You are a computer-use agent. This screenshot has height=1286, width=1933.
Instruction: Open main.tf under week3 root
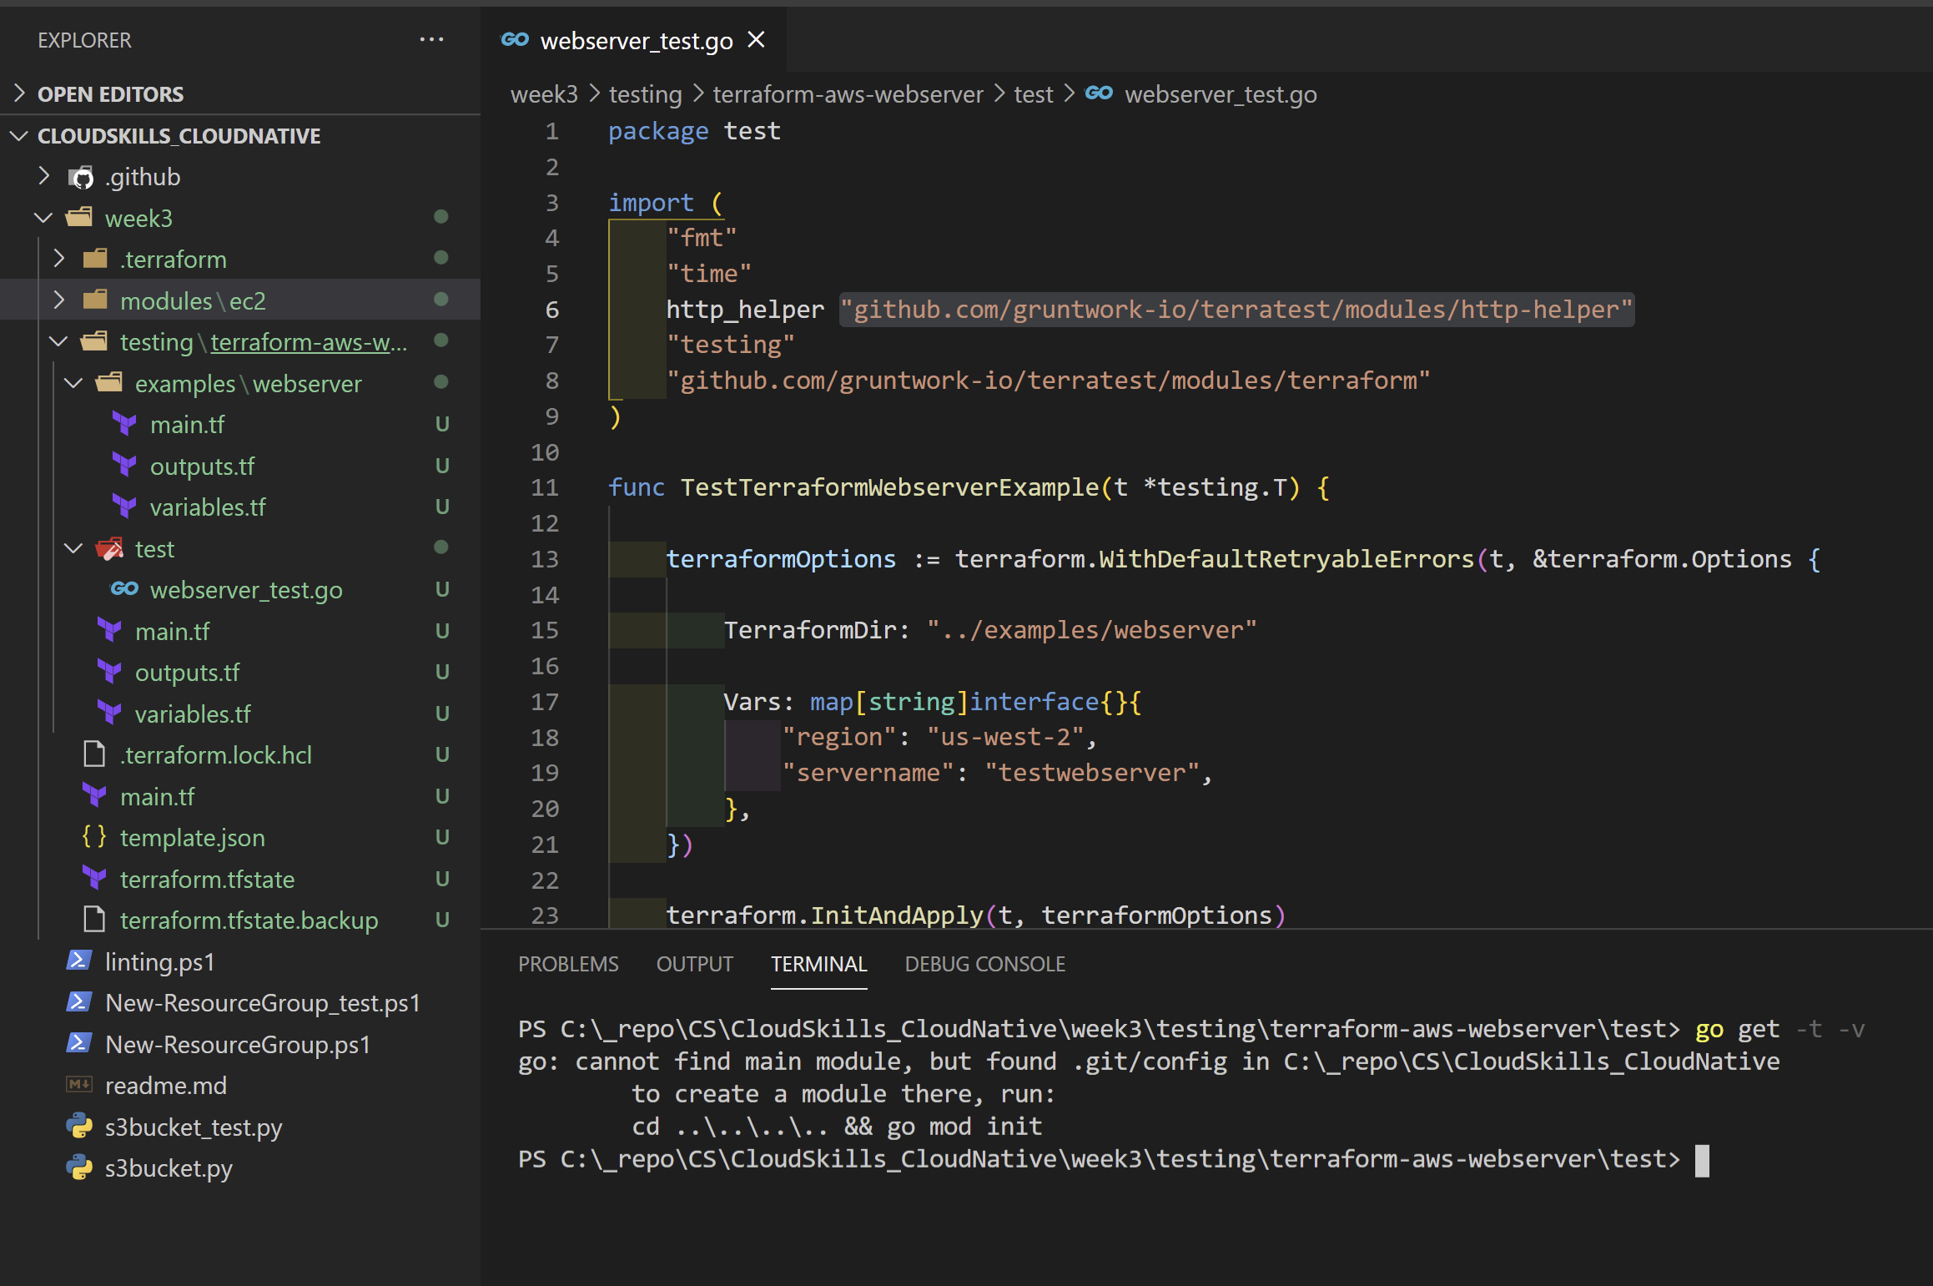click(157, 796)
